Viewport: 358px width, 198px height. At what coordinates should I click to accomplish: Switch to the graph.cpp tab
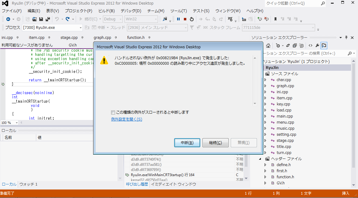pyautogui.click(x=102, y=38)
